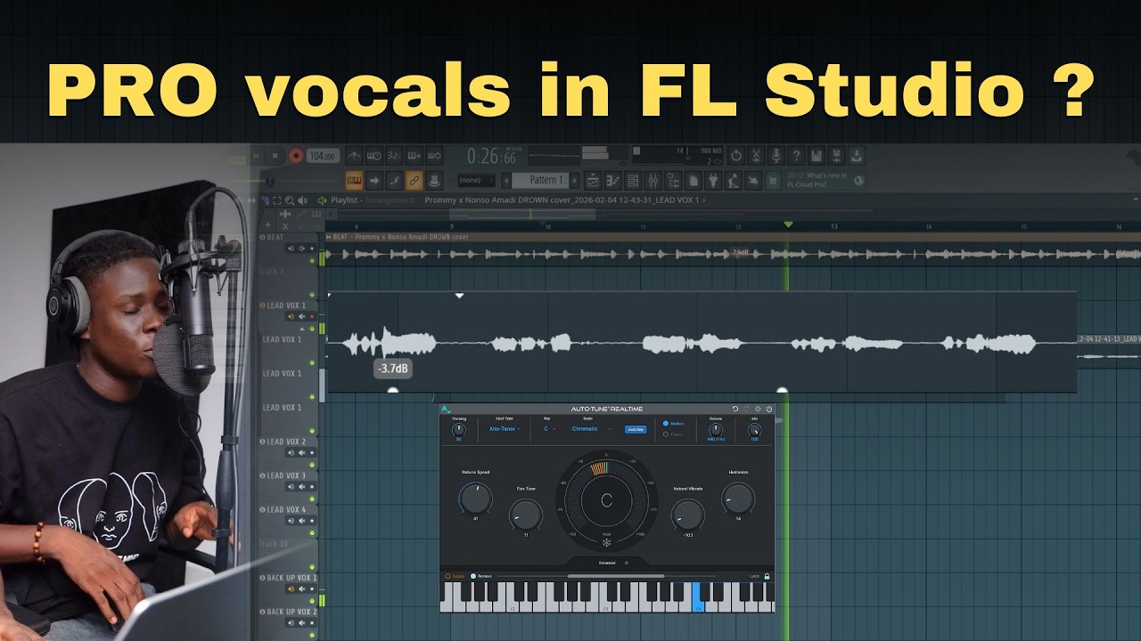Click the Hold snowflake freeze icon
Viewport: 1141px width, 641px height.
pyautogui.click(x=607, y=541)
